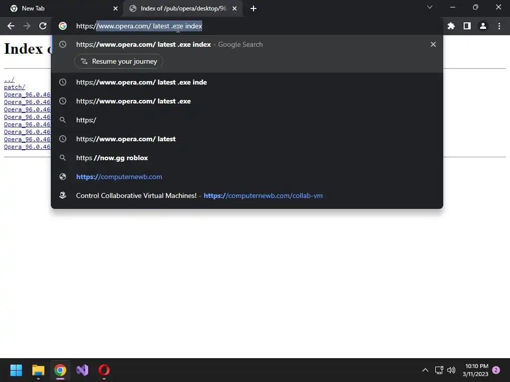The width and height of the screenshot is (510, 382).
Task: Go back using the browser back arrow
Action: tap(11, 26)
